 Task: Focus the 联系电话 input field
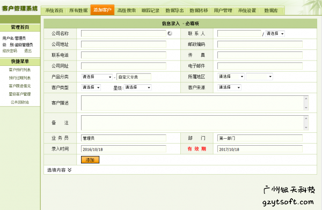(123, 55)
